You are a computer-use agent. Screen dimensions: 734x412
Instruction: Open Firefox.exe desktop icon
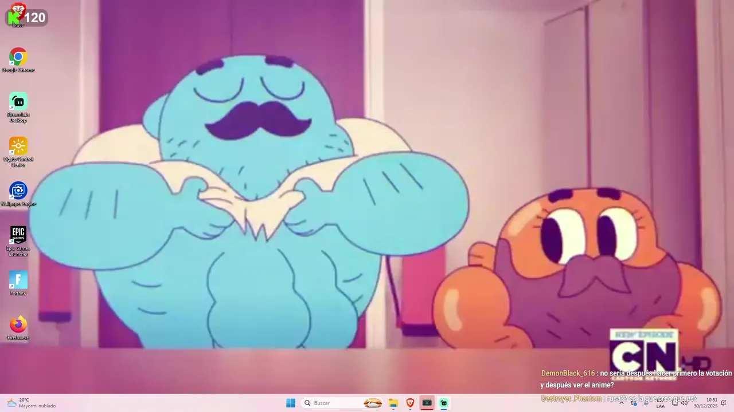18,328
